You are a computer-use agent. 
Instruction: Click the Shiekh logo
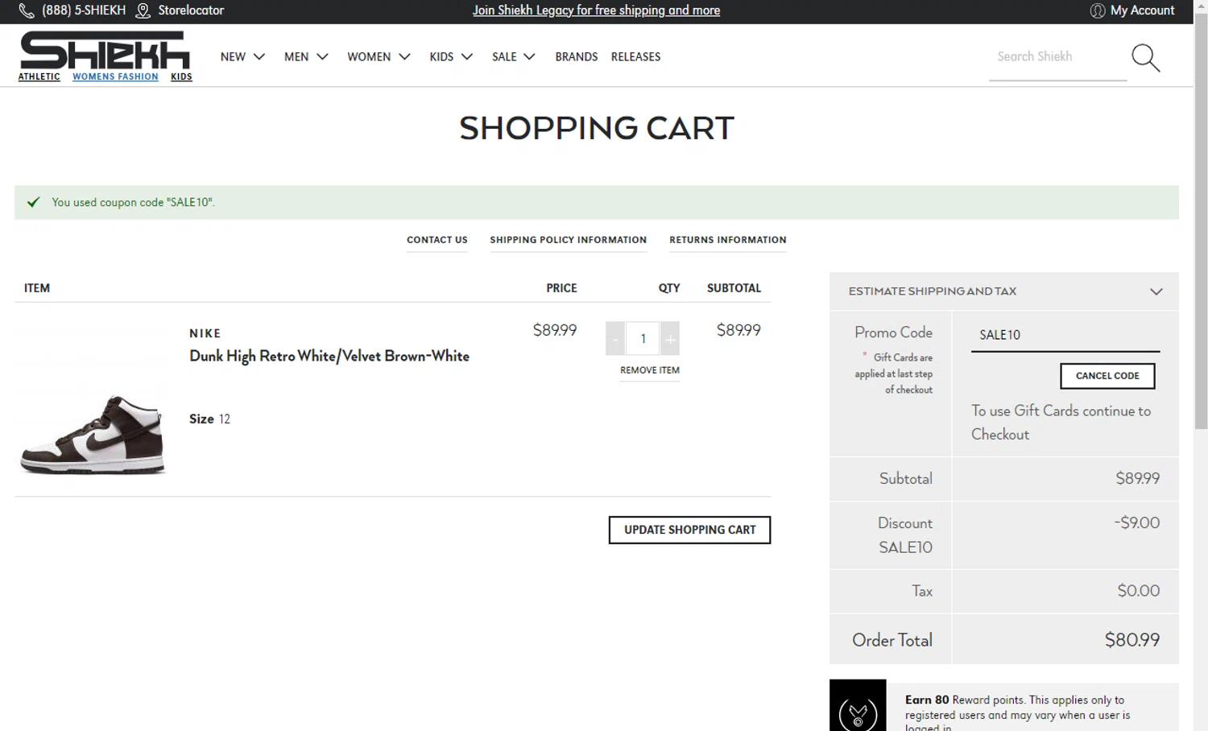tap(105, 50)
